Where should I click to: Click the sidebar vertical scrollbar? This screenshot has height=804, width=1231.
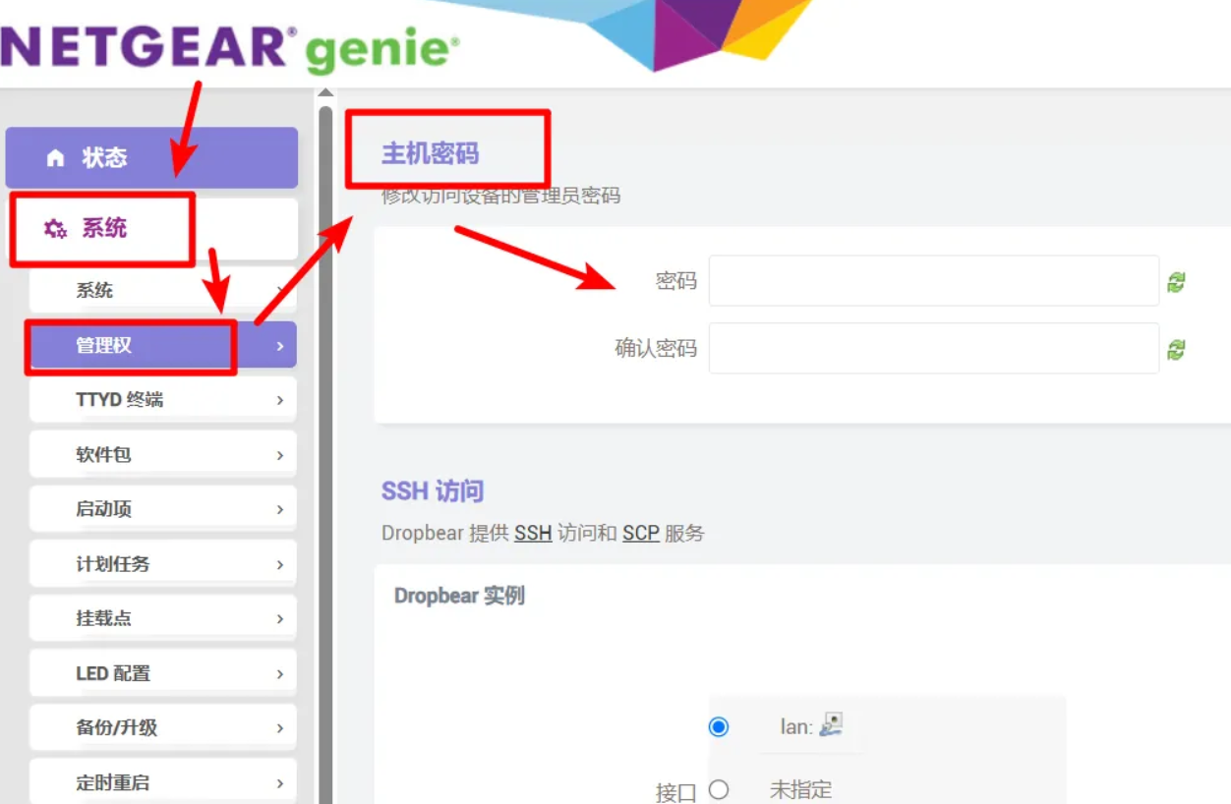pos(325,442)
